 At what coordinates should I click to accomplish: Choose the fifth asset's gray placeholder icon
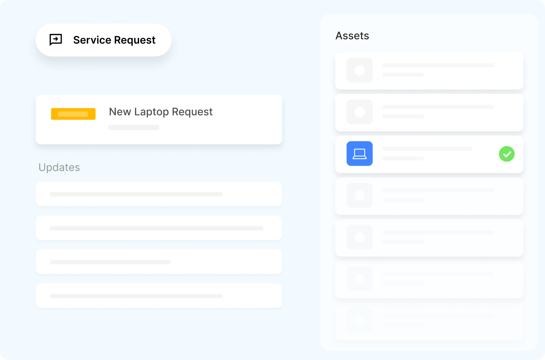pos(359,237)
